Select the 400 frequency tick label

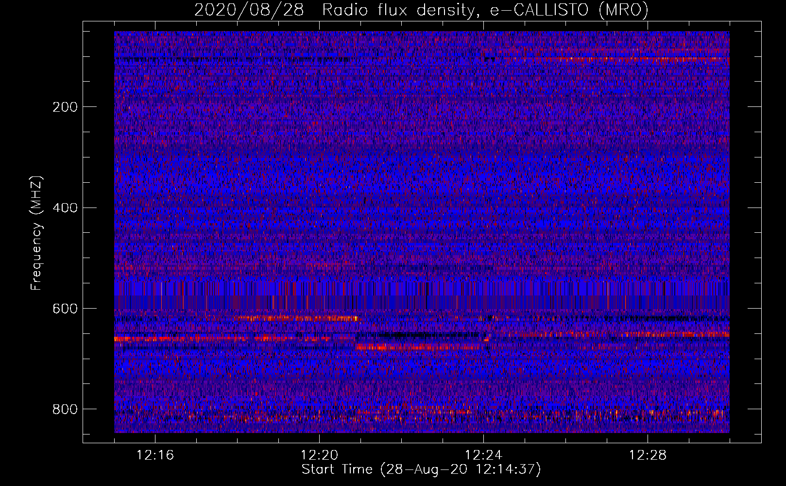click(x=65, y=208)
